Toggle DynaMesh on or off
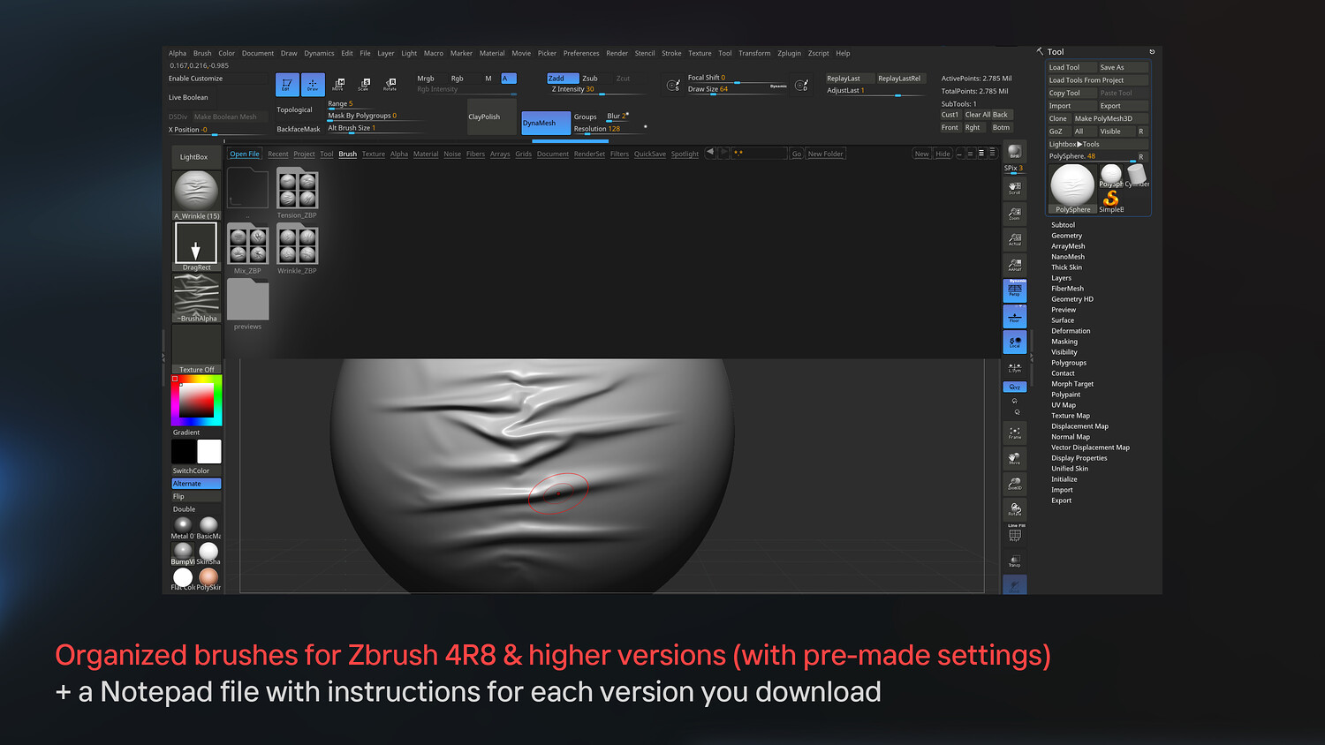Screen dimensions: 1325x745 (x=545, y=123)
